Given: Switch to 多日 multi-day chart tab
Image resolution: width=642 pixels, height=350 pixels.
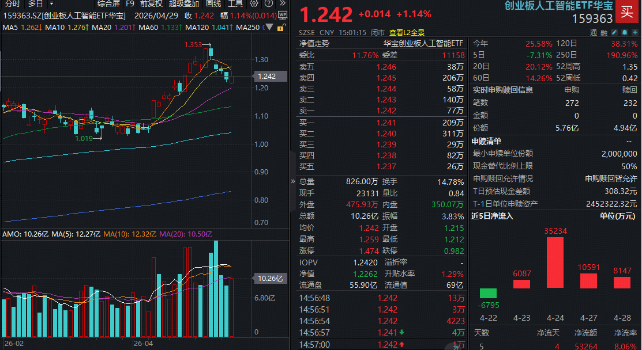Looking at the screenshot, I should 35,3.
